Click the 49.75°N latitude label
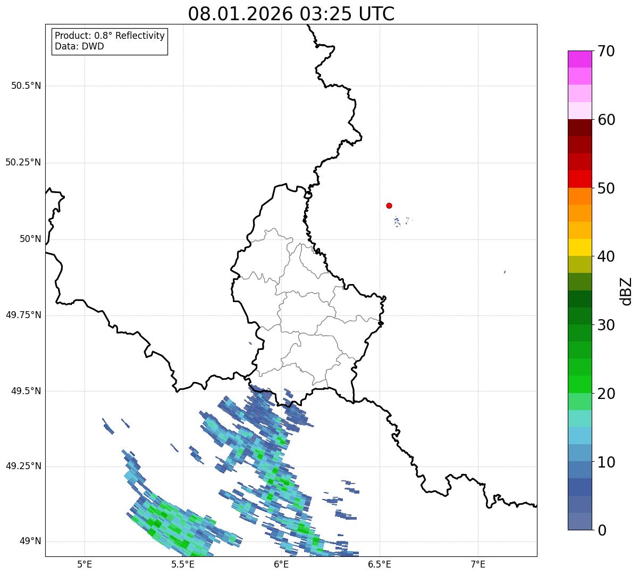 point(23,315)
